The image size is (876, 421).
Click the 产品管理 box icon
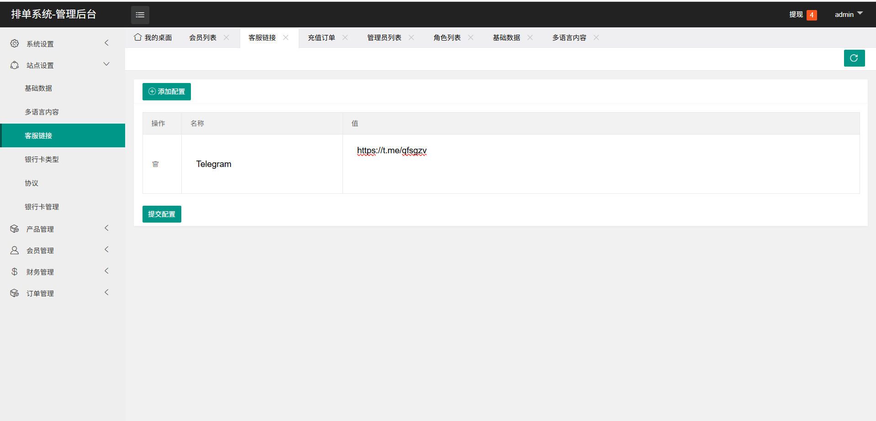coord(15,229)
